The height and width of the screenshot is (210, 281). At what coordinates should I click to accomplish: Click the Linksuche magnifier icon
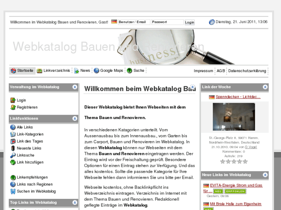point(13,155)
